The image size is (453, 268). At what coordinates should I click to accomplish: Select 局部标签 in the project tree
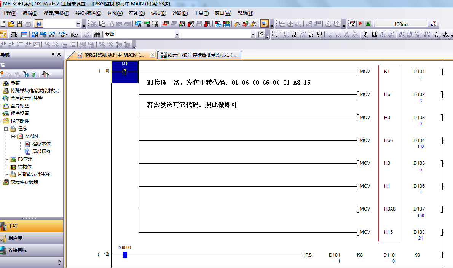(41, 152)
